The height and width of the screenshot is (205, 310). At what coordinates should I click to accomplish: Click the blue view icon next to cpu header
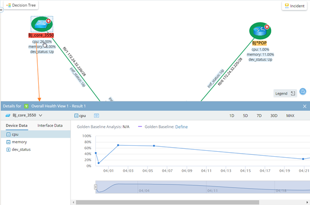click(x=96, y=115)
